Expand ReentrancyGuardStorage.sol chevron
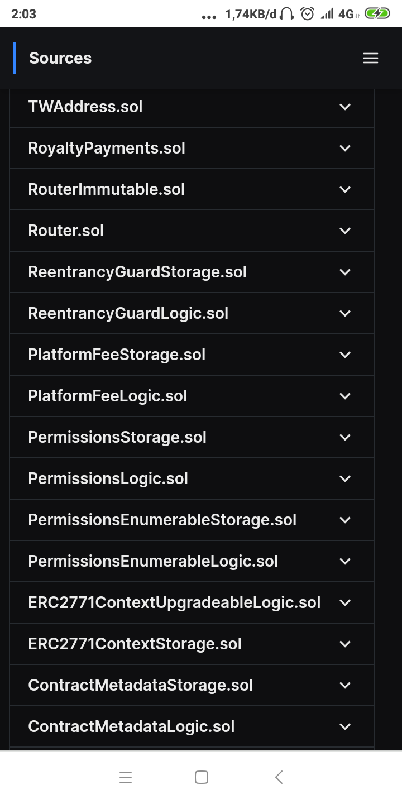This screenshot has height=804, width=402. coord(345,272)
